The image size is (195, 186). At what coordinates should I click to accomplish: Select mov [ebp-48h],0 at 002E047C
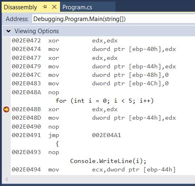(90, 75)
